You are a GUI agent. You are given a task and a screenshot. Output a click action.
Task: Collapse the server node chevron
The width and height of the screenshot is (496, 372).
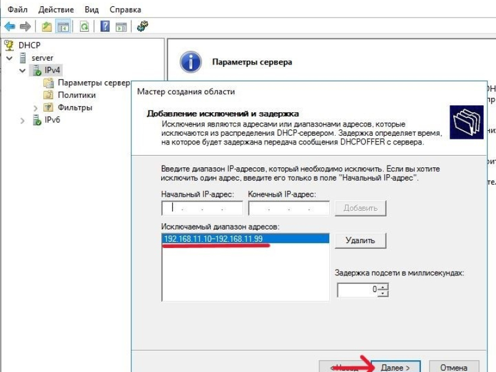click(9, 58)
